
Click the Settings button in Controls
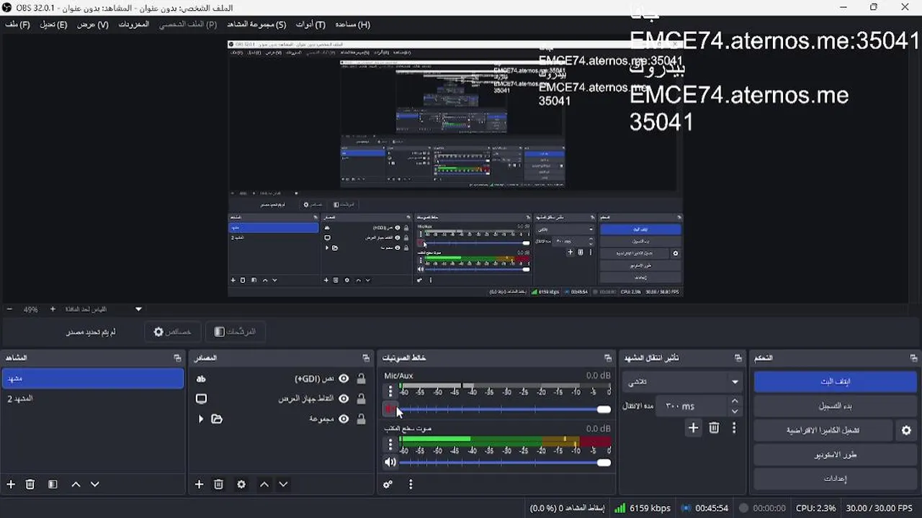[x=836, y=478]
